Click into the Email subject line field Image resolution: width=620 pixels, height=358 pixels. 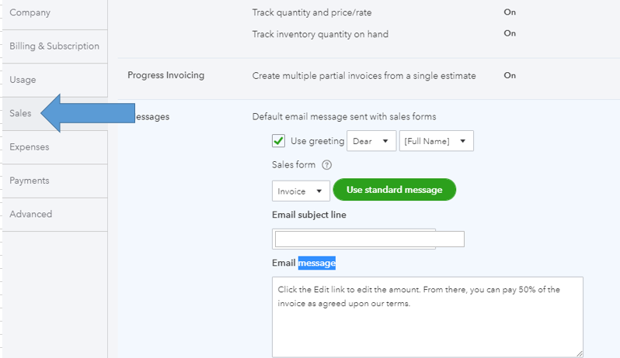coord(369,239)
